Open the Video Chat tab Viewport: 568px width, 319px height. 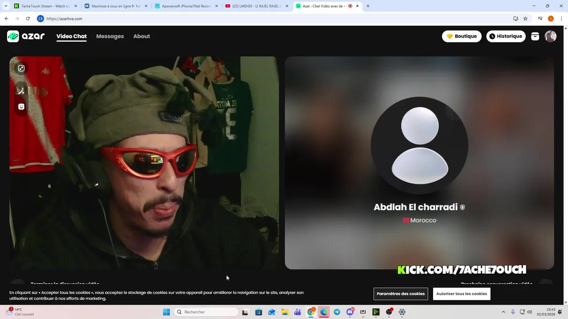click(x=71, y=36)
